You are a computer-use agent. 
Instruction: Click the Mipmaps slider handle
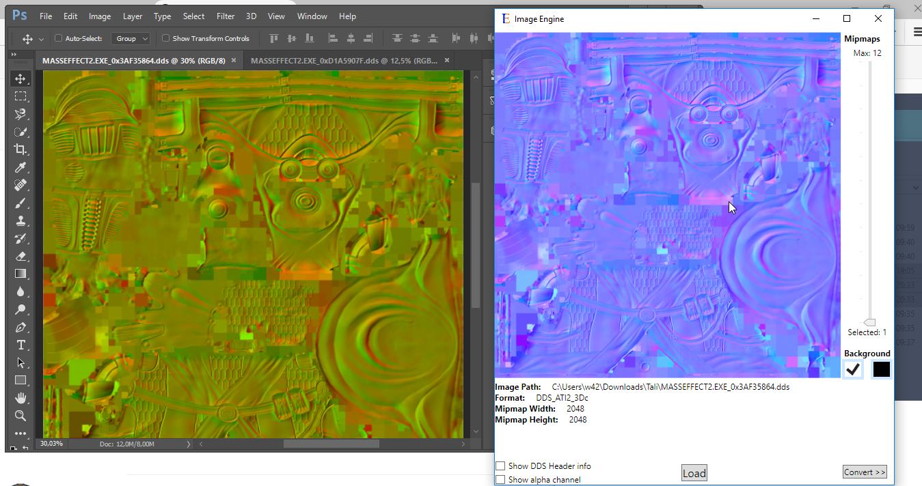869,322
